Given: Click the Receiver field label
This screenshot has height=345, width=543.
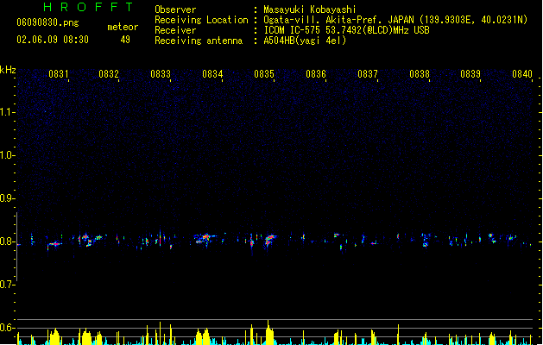Looking at the screenshot, I should coord(175,30).
